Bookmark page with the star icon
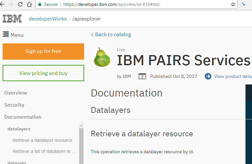This screenshot has width=252, height=164. 233,4
